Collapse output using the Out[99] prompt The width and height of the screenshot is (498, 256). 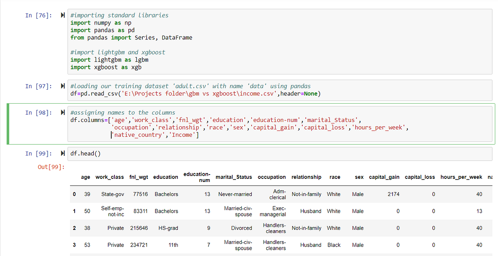click(51, 167)
